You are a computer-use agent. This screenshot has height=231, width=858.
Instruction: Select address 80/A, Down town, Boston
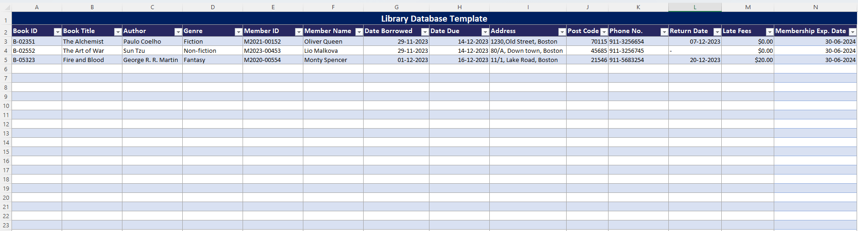pyautogui.click(x=528, y=51)
